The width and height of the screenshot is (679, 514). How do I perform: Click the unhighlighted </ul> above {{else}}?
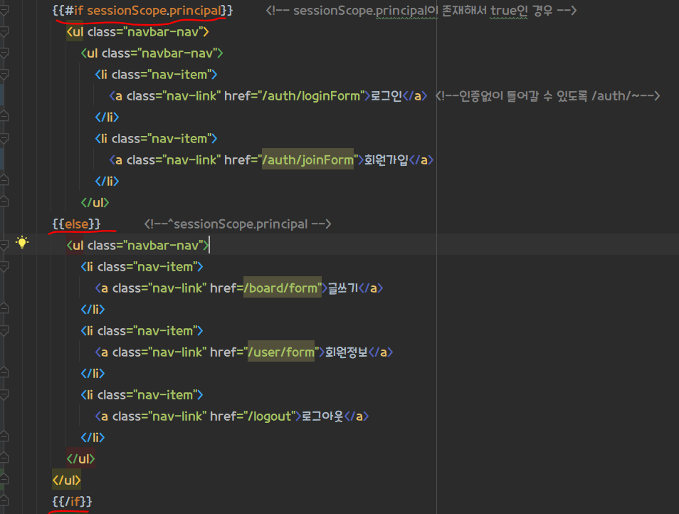(x=95, y=202)
